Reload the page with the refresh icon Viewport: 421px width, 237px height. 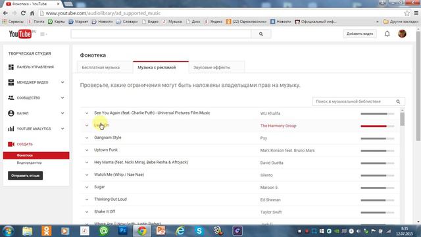point(23,13)
